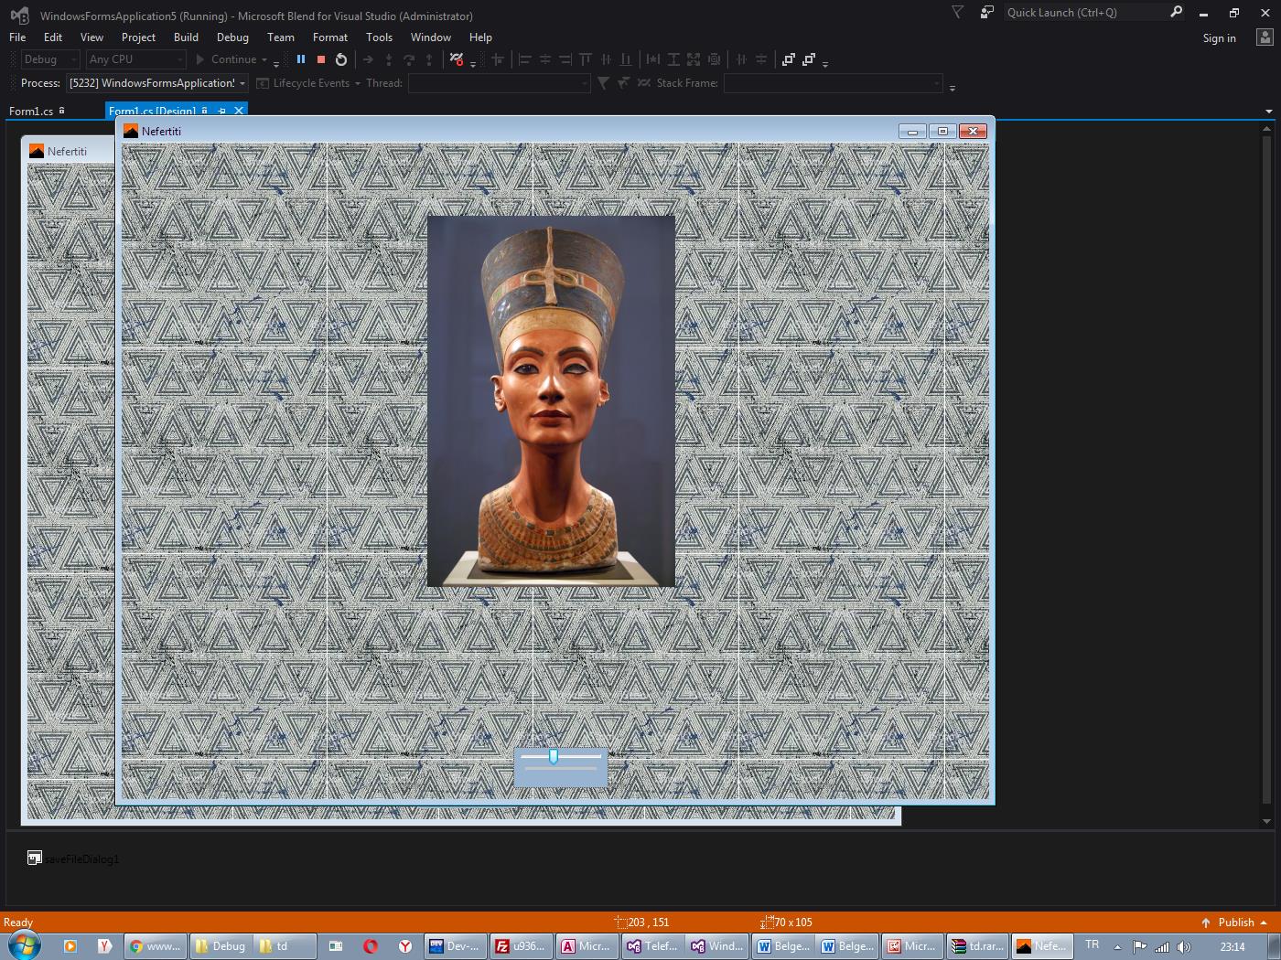Image resolution: width=1281 pixels, height=960 pixels.
Task: Switch to the Form1.cs tab
Action: tap(31, 112)
